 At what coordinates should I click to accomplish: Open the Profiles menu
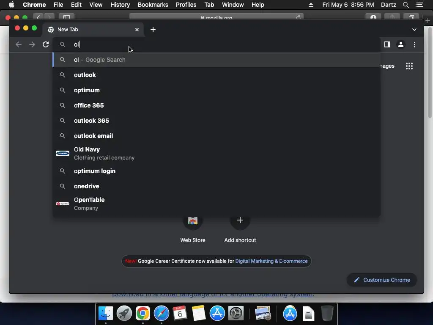tap(186, 5)
